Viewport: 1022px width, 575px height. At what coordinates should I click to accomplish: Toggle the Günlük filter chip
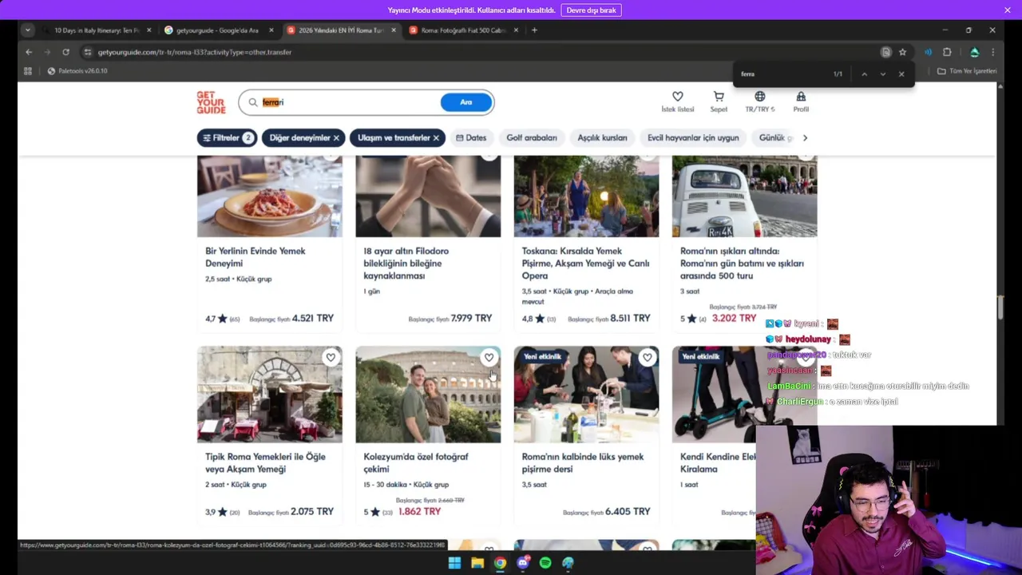(x=773, y=138)
